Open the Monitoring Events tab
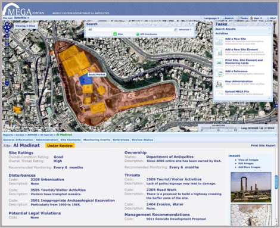The image size is (280, 228). tap(97, 140)
